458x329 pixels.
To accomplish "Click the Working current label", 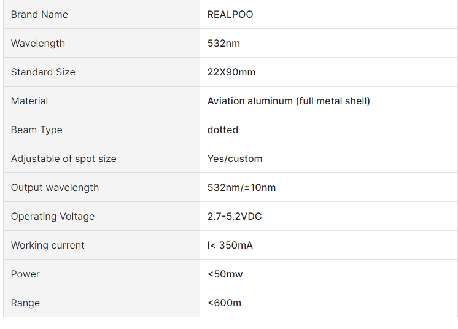I will [x=48, y=246].
